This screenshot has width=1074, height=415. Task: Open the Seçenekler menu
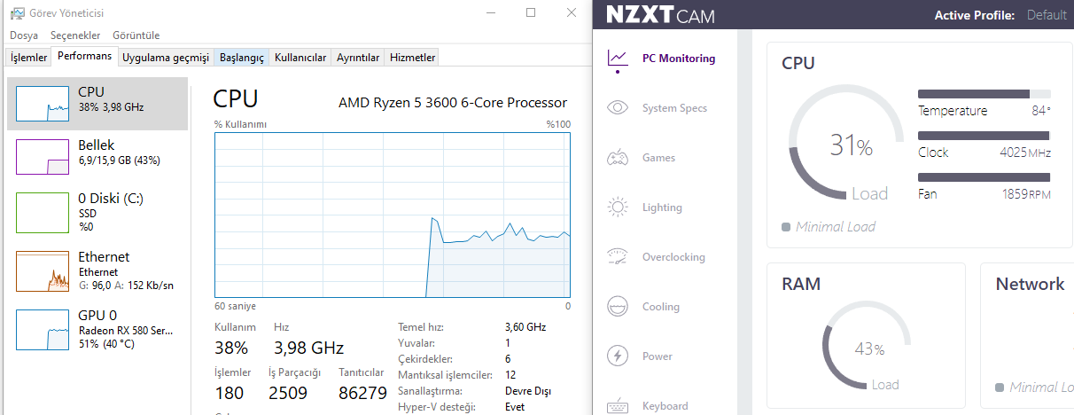pyautogui.click(x=75, y=35)
